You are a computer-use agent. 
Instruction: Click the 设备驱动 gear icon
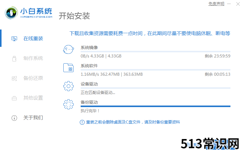tap(68, 86)
